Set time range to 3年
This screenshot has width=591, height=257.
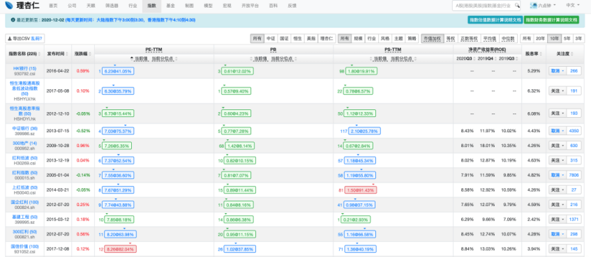578,38
